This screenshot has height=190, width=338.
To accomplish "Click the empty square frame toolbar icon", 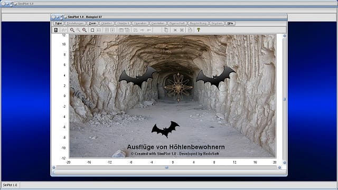I will 92,30.
